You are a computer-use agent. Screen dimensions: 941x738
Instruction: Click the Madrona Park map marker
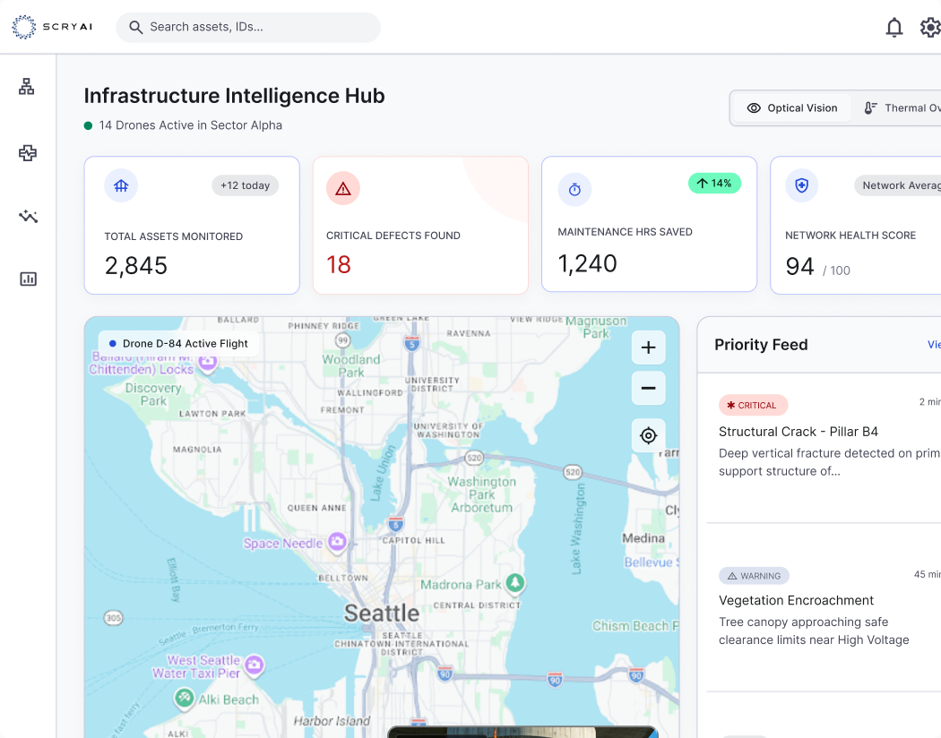[x=515, y=583]
